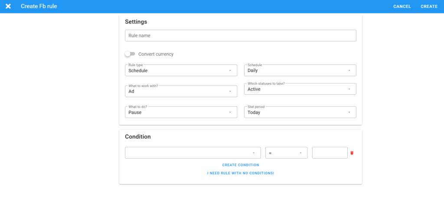
Task: Close the Create Fb rule dialog via X icon
Action: (x=8, y=6)
